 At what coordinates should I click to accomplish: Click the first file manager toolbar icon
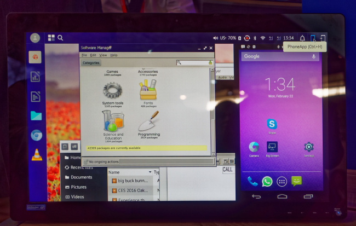(65, 147)
